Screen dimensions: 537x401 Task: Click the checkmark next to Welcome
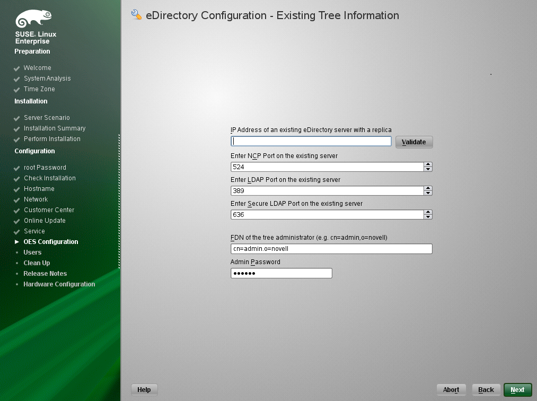click(x=16, y=68)
